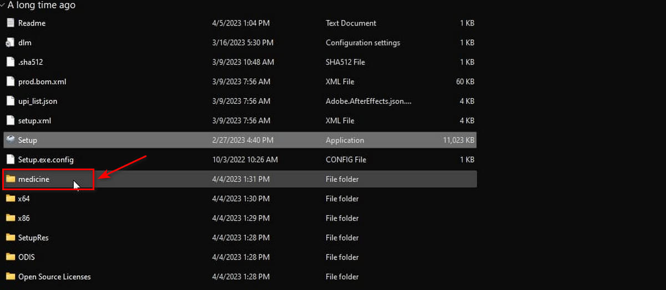666x290 pixels.
Task: Collapse the "A long time ago" group
Action: point(3,5)
